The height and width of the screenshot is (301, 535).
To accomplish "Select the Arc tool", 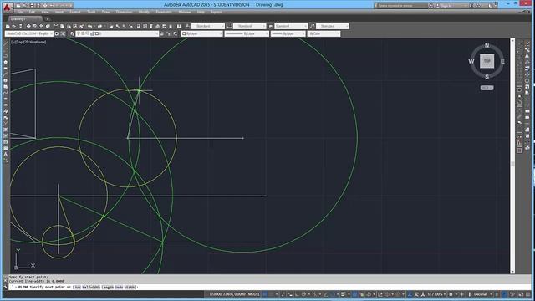I will tap(6, 74).
